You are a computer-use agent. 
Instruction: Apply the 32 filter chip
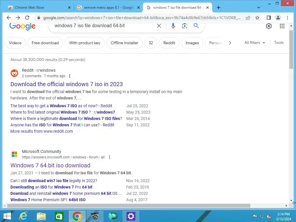click(151, 43)
